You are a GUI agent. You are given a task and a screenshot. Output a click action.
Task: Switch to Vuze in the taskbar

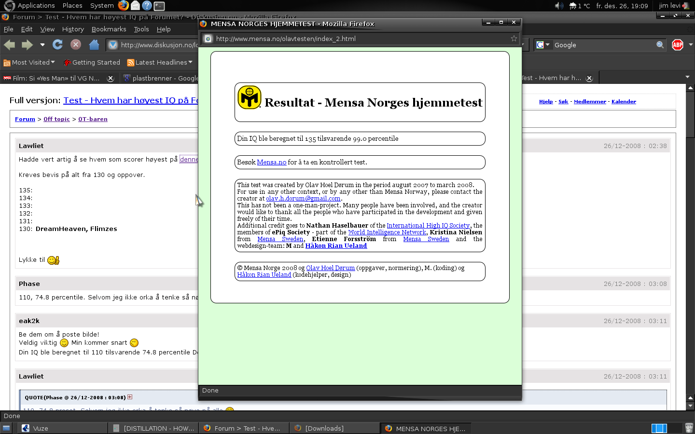click(x=63, y=428)
